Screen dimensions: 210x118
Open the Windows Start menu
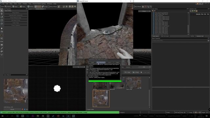tap(2, 116)
